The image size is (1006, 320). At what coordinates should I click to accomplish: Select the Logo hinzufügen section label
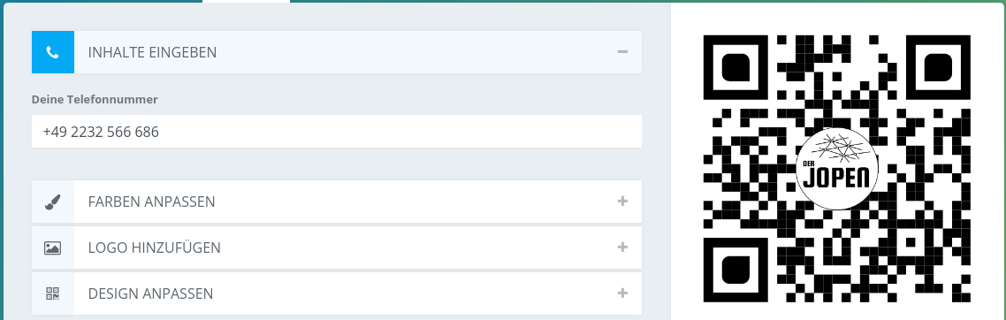pyautogui.click(x=154, y=248)
